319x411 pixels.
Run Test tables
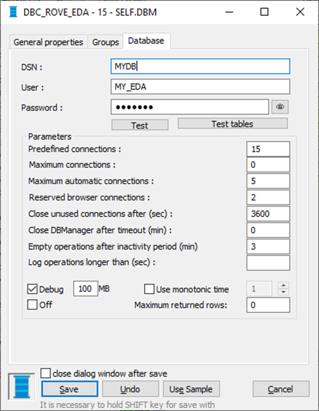click(233, 123)
